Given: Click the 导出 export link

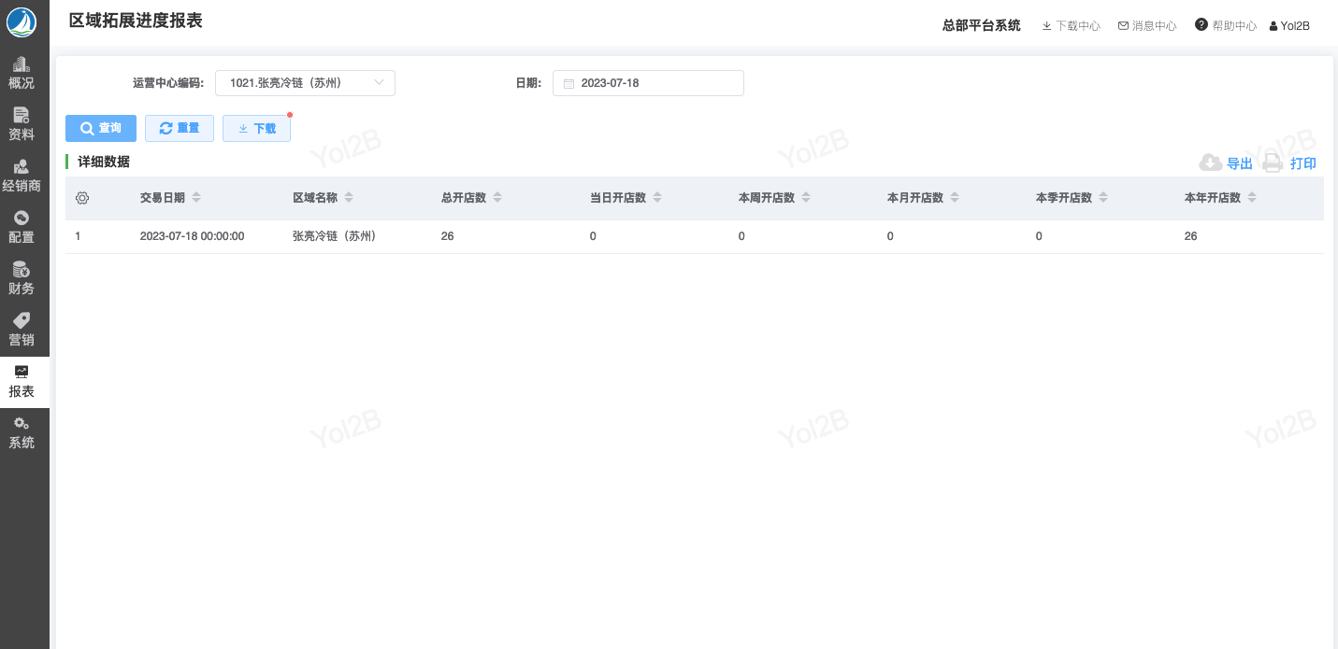Looking at the screenshot, I should click(1240, 163).
